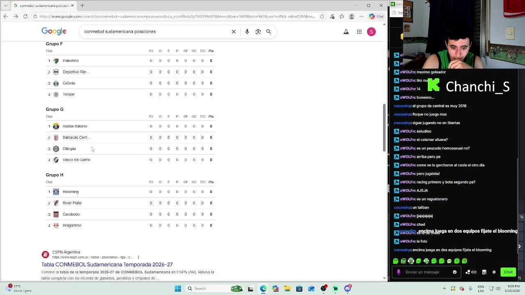Open the browser favorites list
The height and width of the screenshot is (295, 525).
[x=342, y=16]
